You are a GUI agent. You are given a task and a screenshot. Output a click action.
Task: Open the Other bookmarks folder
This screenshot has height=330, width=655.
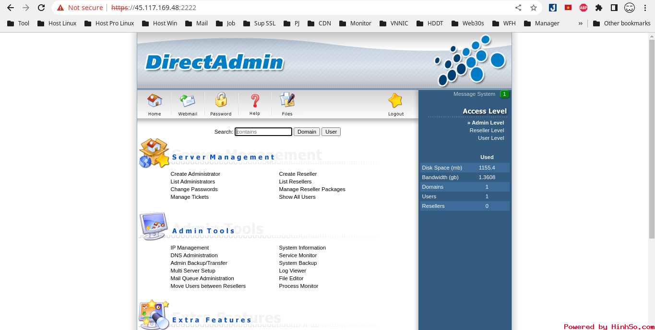(x=622, y=23)
